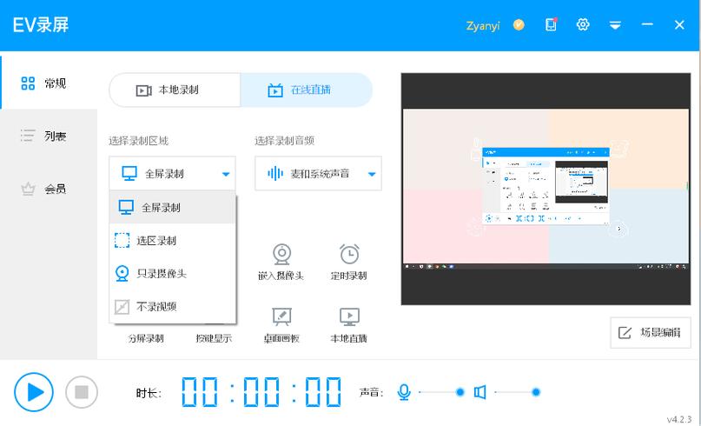The image size is (701, 426).
Task: Click the 场景编辑 scene edit button
Action: pyautogui.click(x=651, y=332)
